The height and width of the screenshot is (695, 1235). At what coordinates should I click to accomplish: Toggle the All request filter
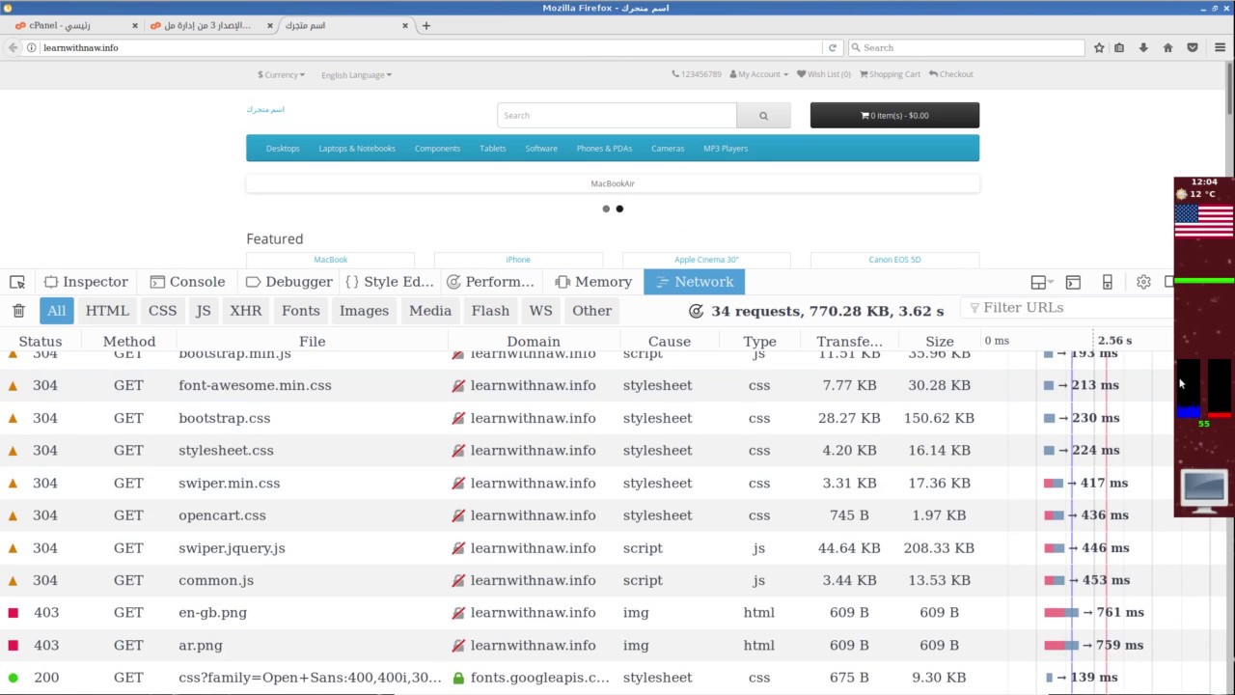click(x=57, y=311)
